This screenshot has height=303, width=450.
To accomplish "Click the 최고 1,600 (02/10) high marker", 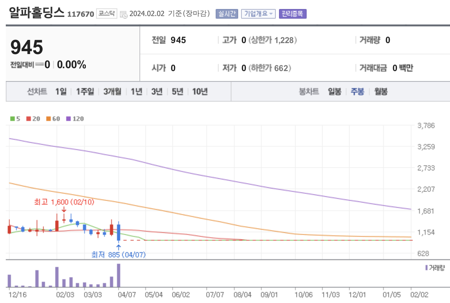I will tap(64, 202).
